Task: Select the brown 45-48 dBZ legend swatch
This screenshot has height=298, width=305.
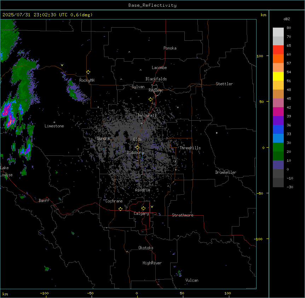Action: pyautogui.click(x=278, y=94)
